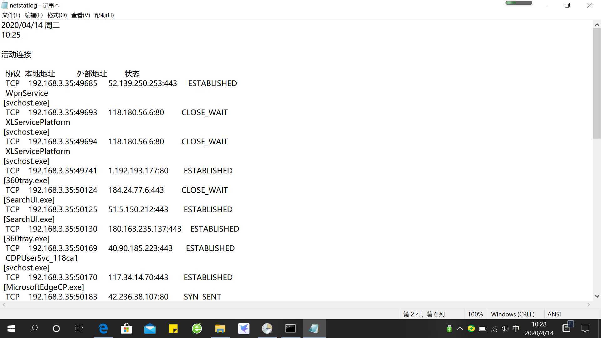Open the 编辑(E) menu
The image size is (601, 338).
pos(33,15)
